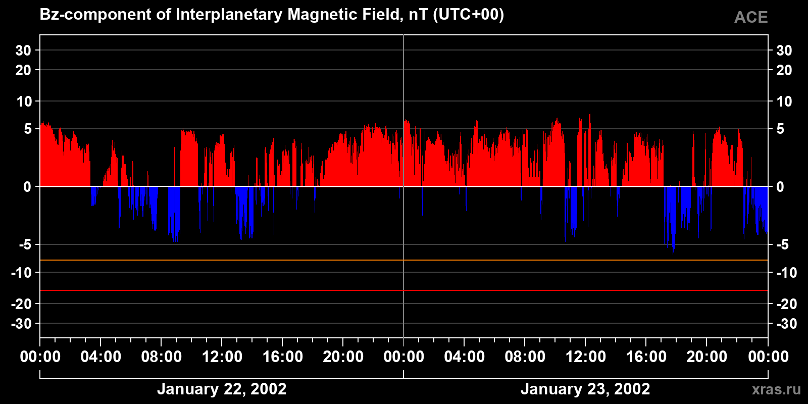Click the ACE label in the corner
Screen dimensions: 808x404
pos(751,18)
